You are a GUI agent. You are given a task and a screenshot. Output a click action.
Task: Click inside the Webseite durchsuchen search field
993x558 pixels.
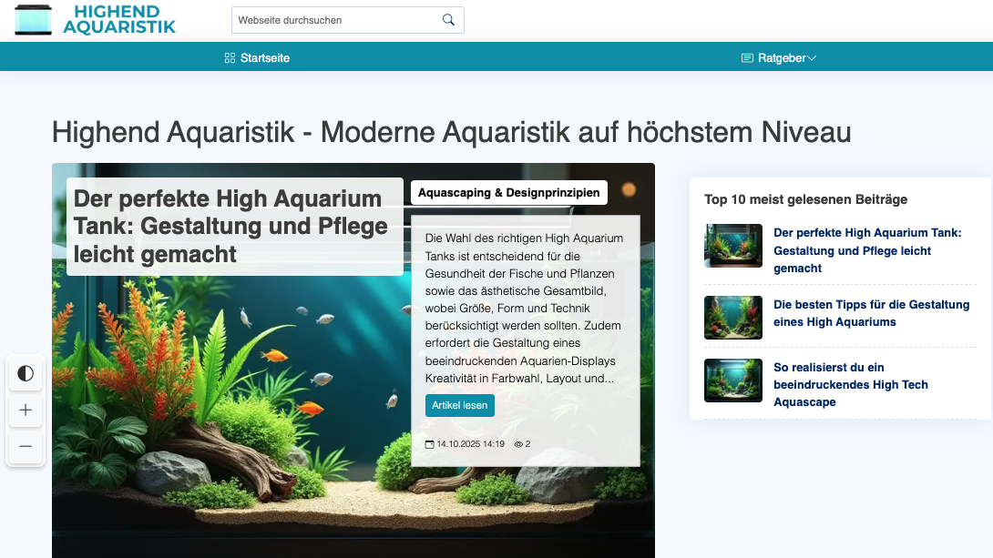tap(337, 19)
